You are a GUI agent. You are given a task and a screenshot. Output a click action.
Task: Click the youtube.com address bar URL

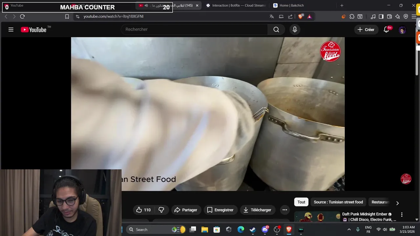pos(114,16)
